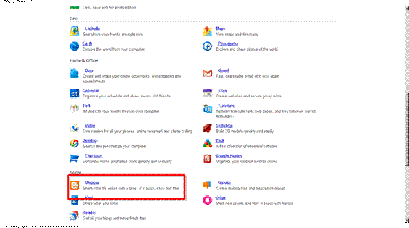Click the orange Blogger icon
409x228 pixels.
[74, 185]
